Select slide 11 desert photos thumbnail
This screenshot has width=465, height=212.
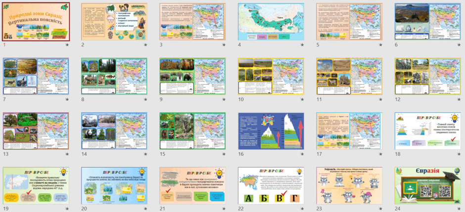tap(349, 76)
